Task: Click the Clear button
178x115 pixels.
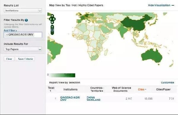Action: pos(9,59)
